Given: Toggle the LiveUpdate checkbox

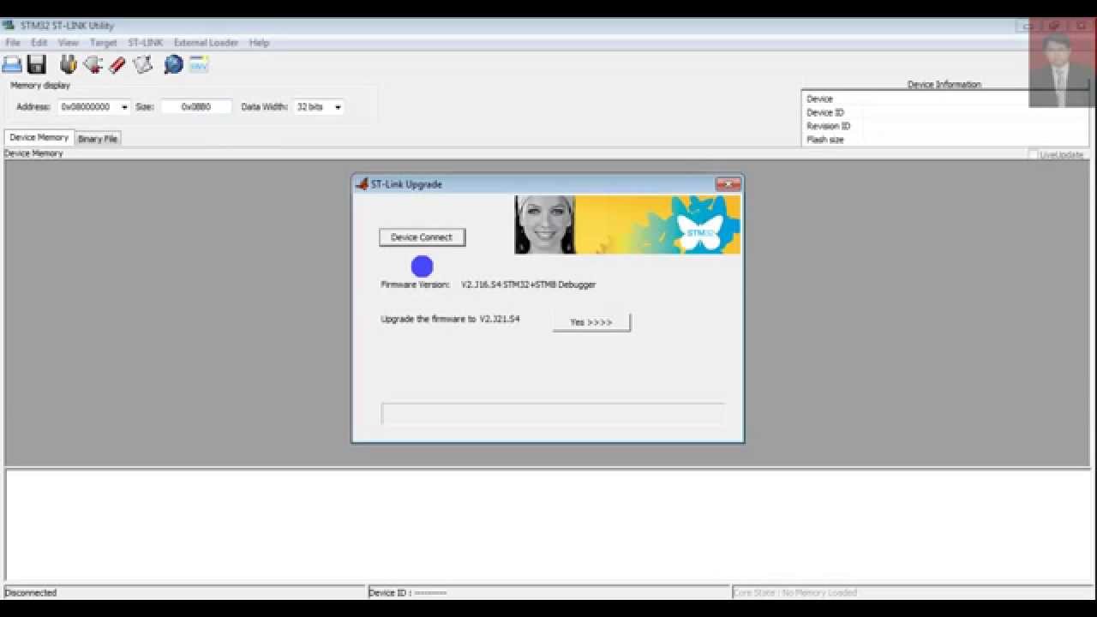Looking at the screenshot, I should [1033, 154].
